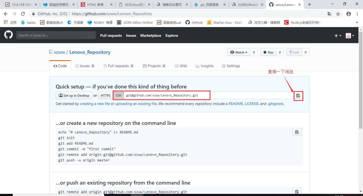Go to Issues in top navigation
The width and height of the screenshot is (363, 196).
(x=131, y=35)
